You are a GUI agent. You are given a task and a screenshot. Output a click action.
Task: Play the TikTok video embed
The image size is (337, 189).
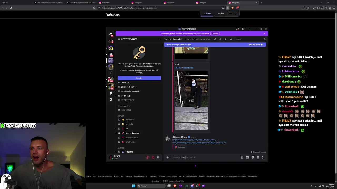click(x=189, y=101)
